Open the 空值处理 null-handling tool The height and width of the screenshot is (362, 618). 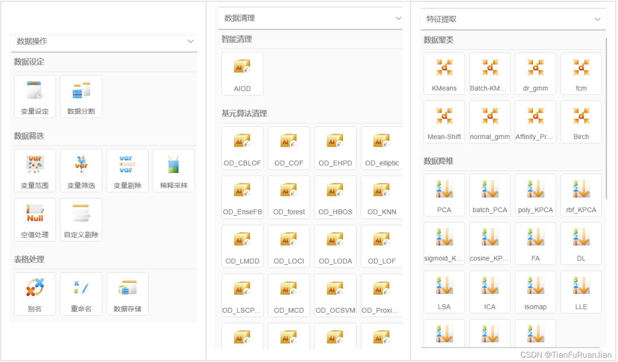point(35,219)
